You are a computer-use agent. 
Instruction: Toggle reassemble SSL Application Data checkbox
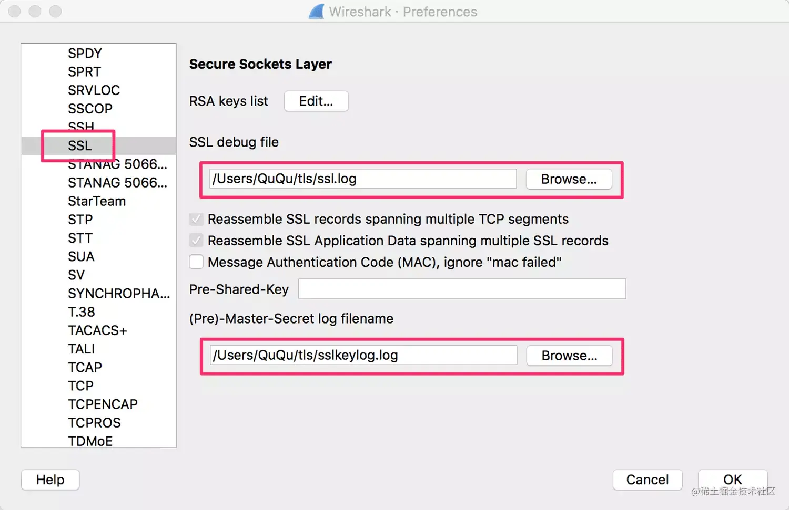(196, 241)
